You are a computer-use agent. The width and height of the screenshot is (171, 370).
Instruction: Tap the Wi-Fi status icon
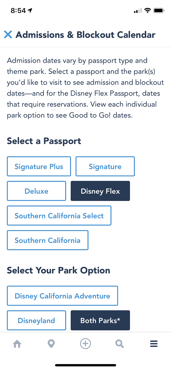[147, 10]
